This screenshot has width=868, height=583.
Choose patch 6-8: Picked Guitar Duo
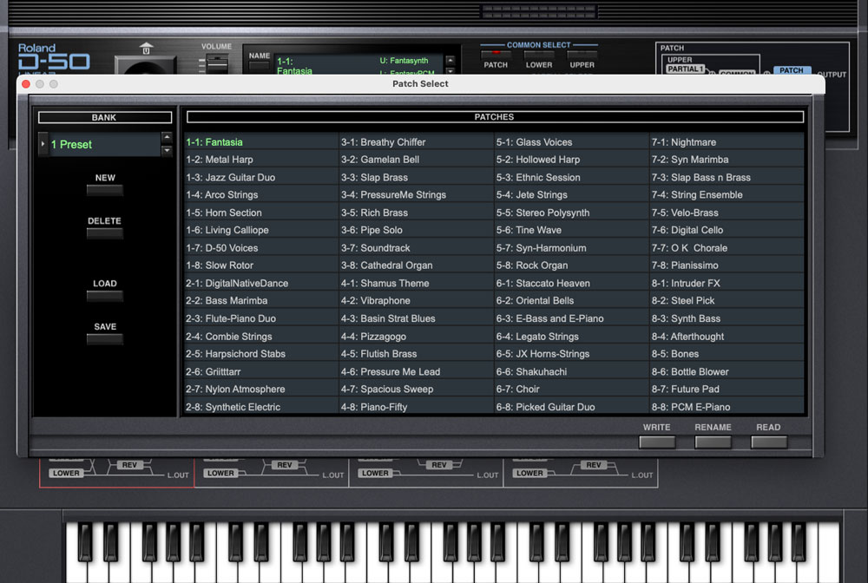pos(571,407)
